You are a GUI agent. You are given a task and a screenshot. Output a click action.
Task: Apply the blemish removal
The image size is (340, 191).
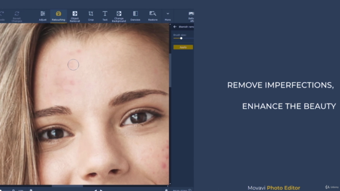pos(183,47)
